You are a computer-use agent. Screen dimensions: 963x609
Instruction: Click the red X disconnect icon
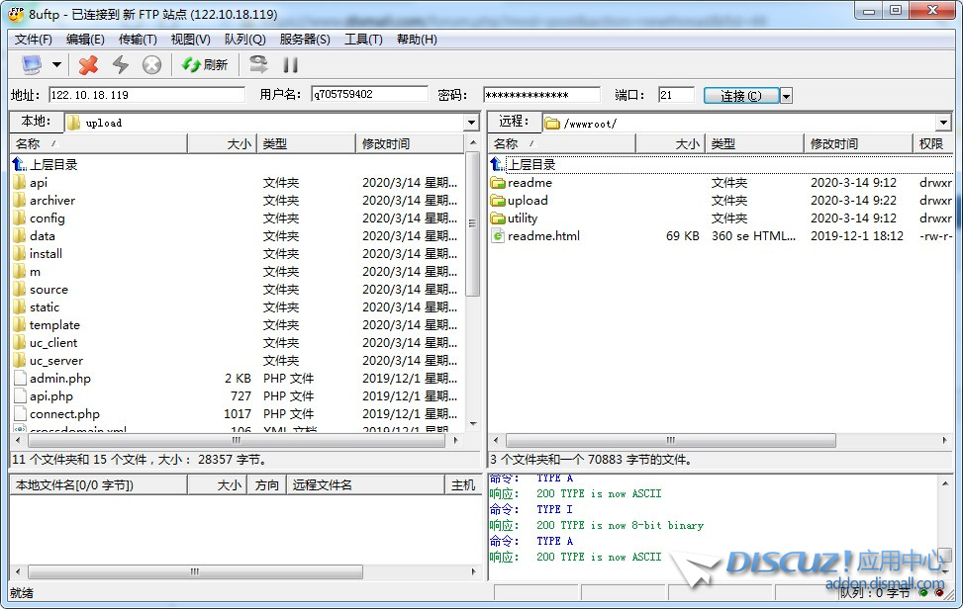(89, 65)
